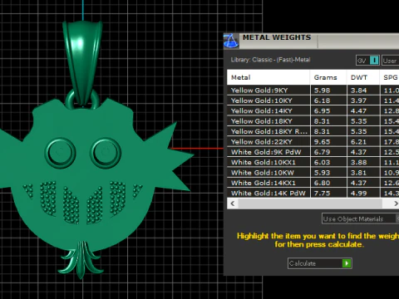The width and height of the screenshot is (399, 299).
Task: Select the tail ornament at pendant bottom
Action: click(x=81, y=260)
